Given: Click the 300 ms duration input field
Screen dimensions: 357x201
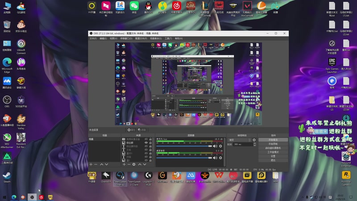Looking at the screenshot, I should pos(243,144).
